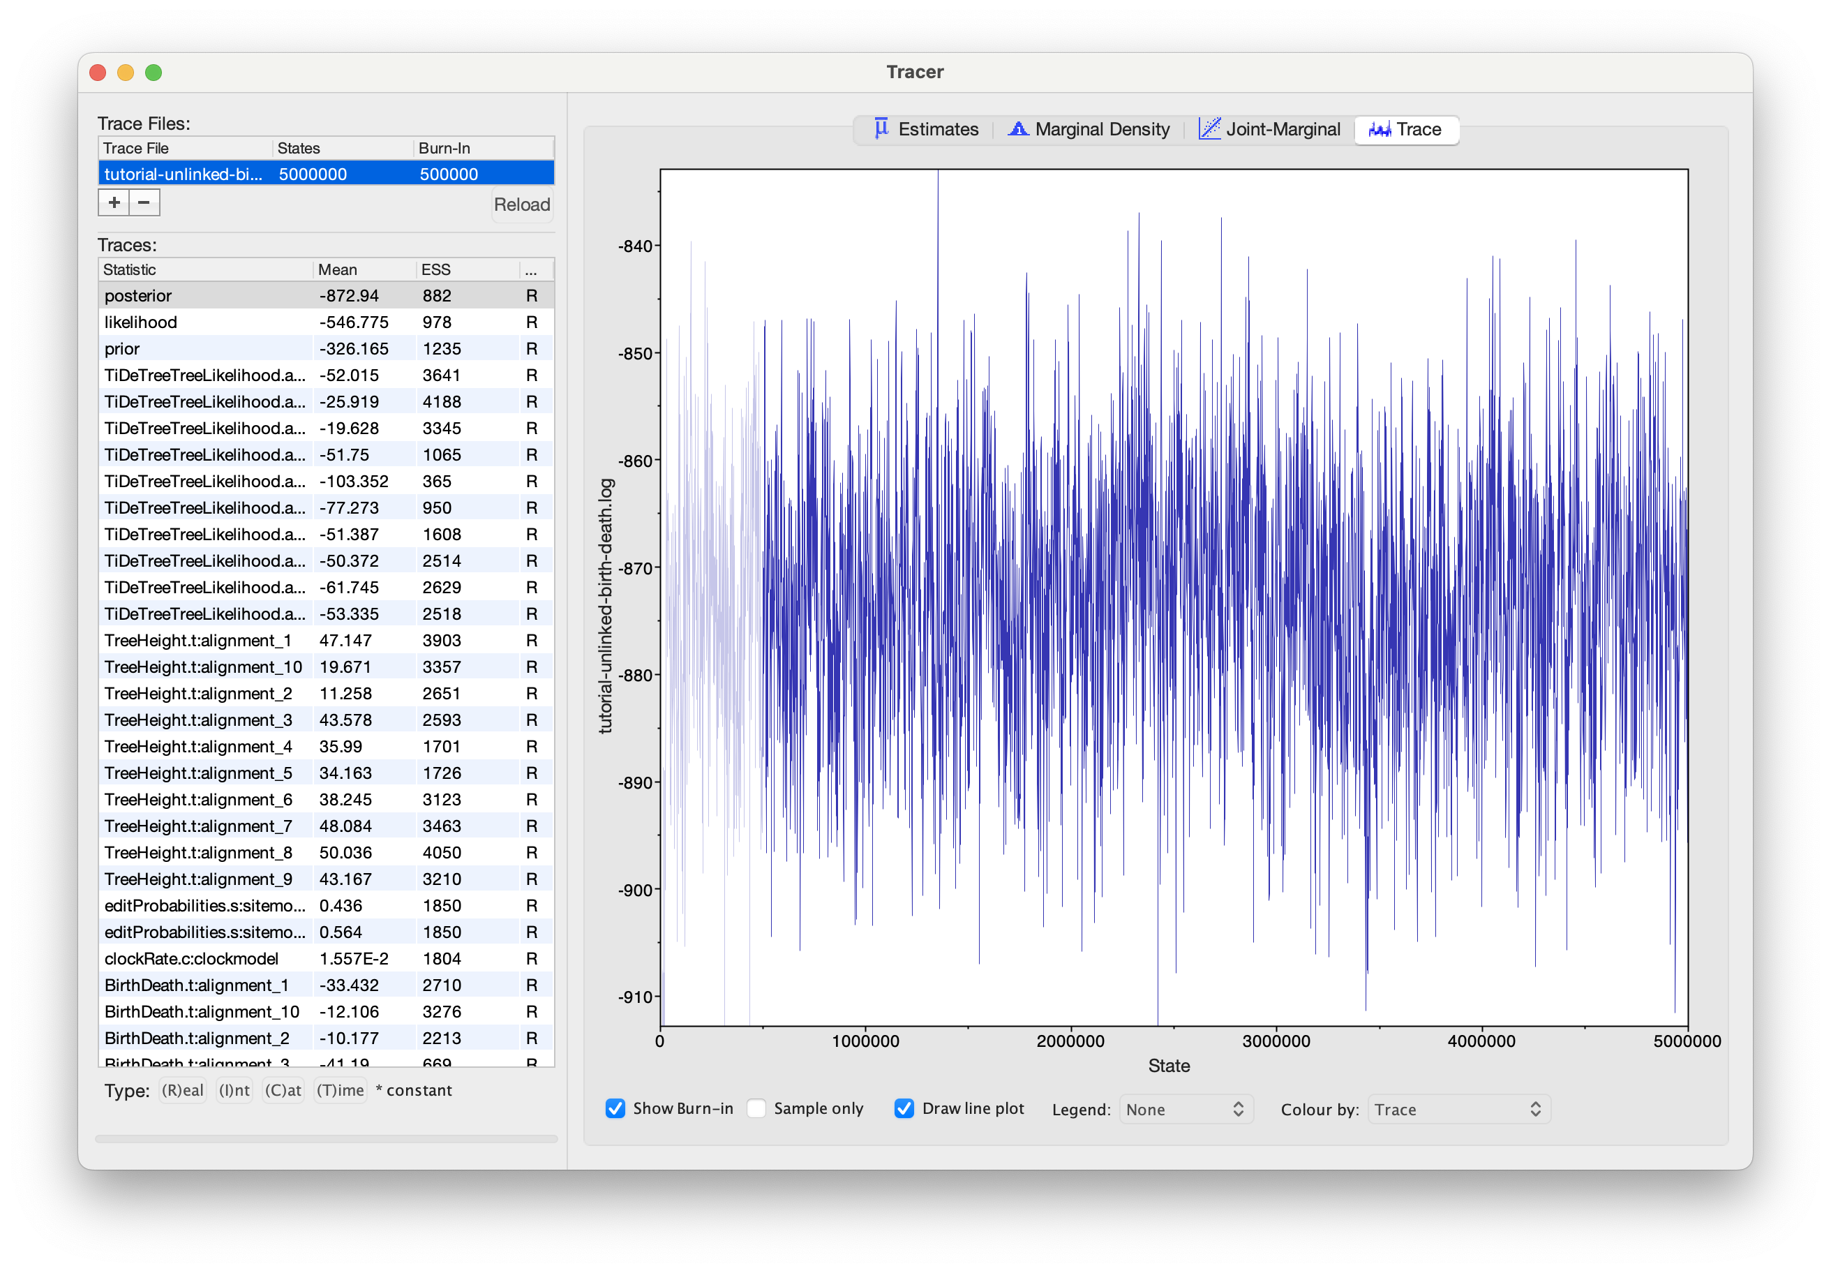Click the Reload button
This screenshot has height=1273, width=1831.
[521, 204]
